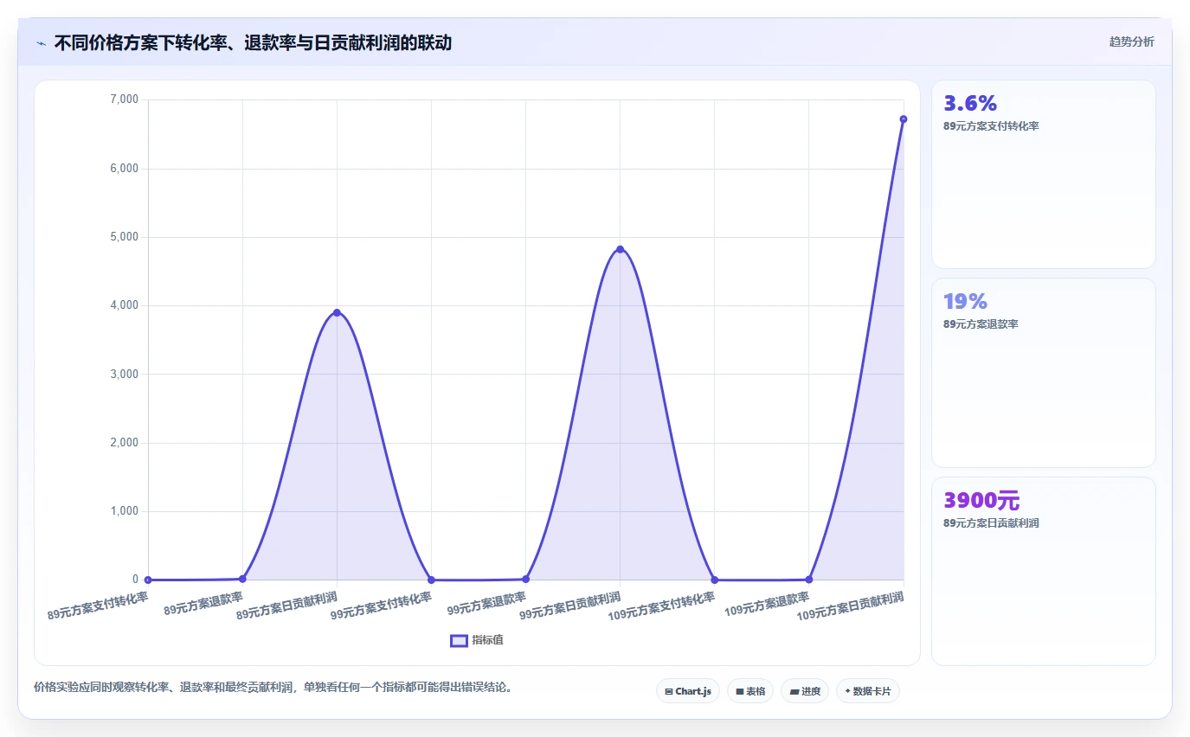Image resolution: width=1190 pixels, height=737 pixels.
Task: Click the 99元方案退款率 data point on the chart
Action: [525, 579]
